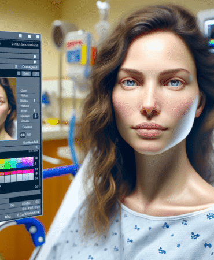Select the green swatch in the color strip
Image resolution: width=214 pixels, height=260 pixels.
[7, 164]
